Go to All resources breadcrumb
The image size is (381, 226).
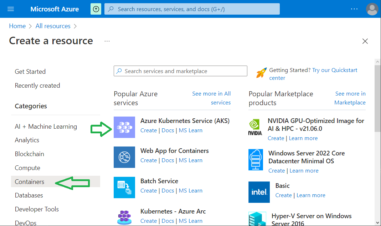[x=53, y=26]
